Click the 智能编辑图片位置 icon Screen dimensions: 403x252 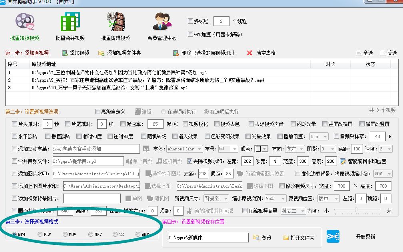[x=240, y=174]
